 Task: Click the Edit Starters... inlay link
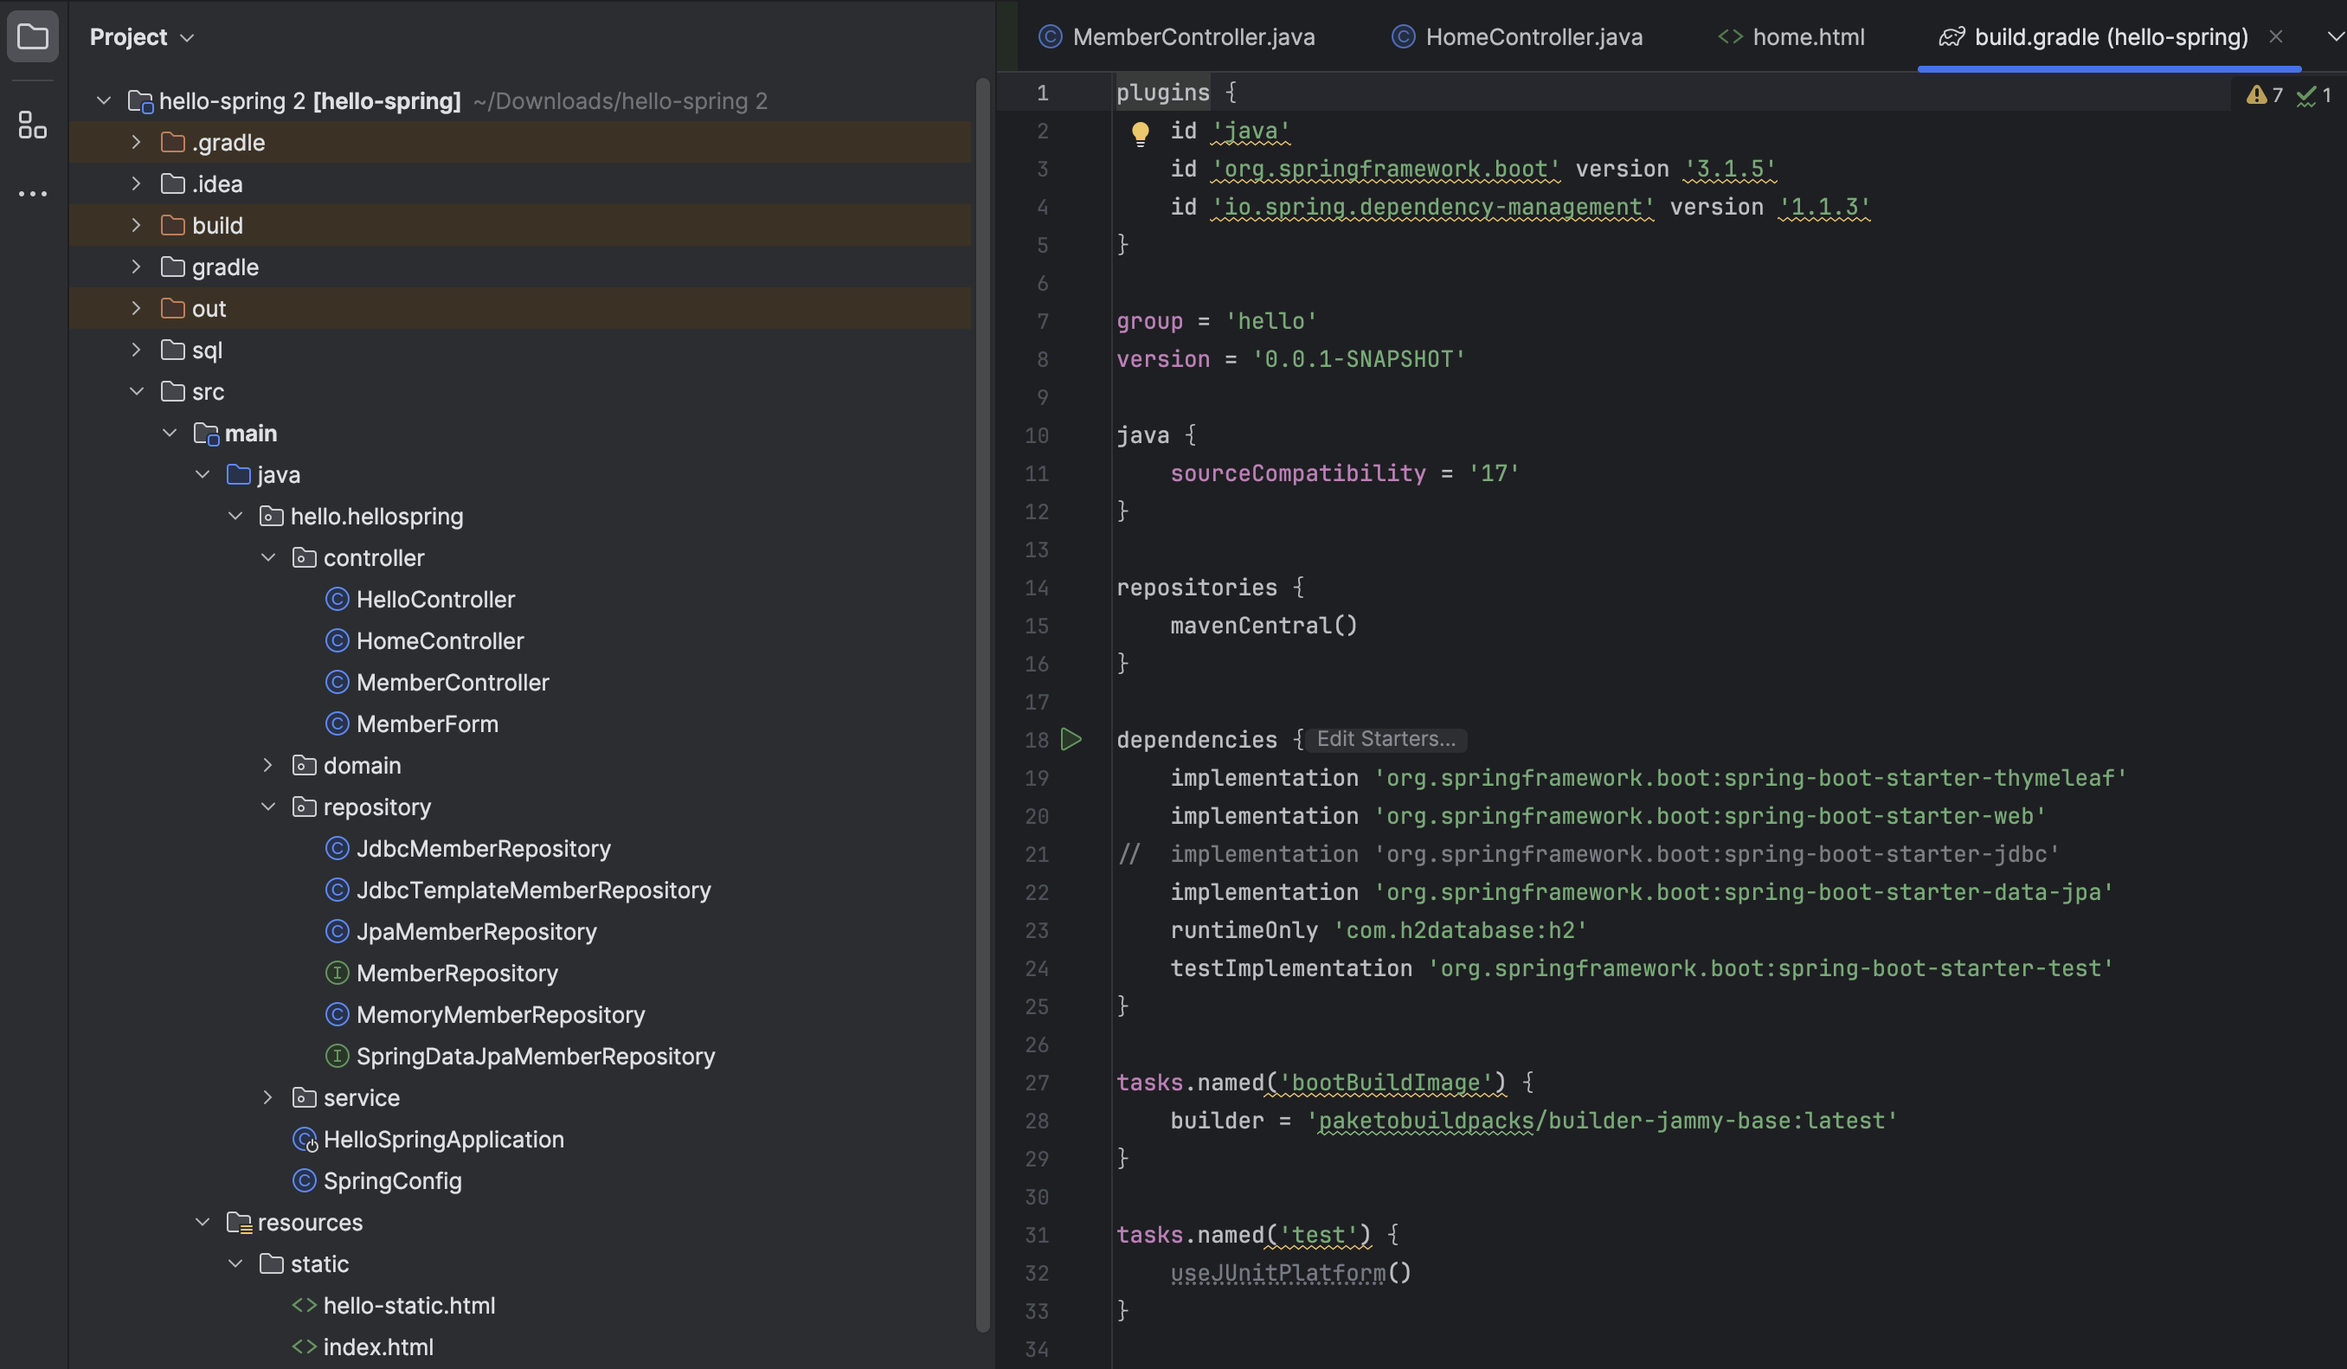click(1386, 738)
